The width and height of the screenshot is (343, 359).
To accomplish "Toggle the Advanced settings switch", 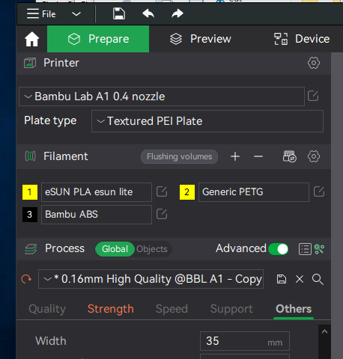I will (279, 249).
